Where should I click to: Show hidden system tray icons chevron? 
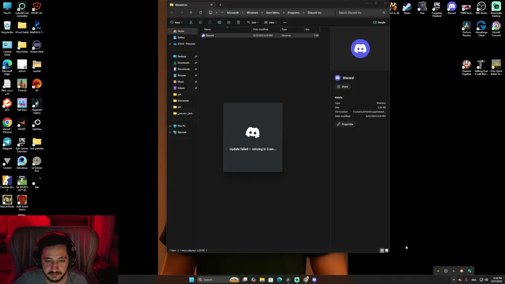click(454, 280)
